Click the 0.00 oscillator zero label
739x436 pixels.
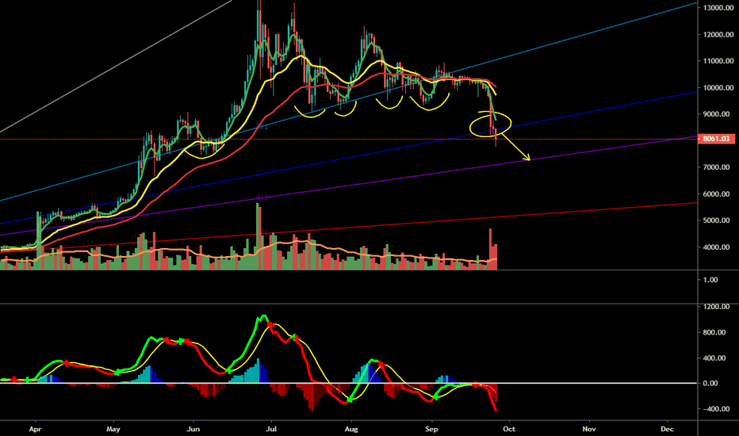coord(710,383)
